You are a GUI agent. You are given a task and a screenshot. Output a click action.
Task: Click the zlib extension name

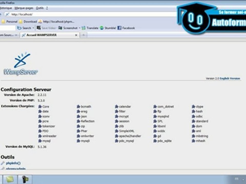pos(121,126)
